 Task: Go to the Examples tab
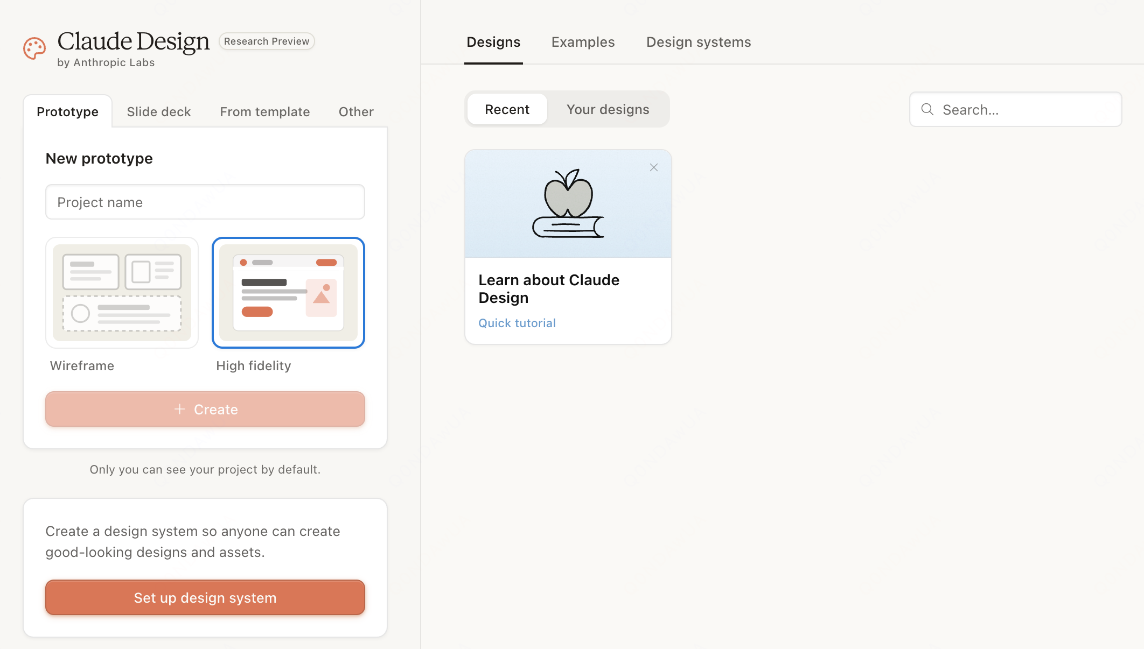pos(583,42)
